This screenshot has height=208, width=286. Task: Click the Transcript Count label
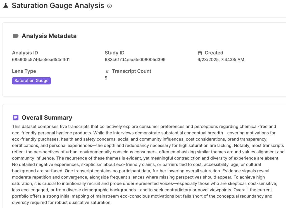tap(132, 71)
